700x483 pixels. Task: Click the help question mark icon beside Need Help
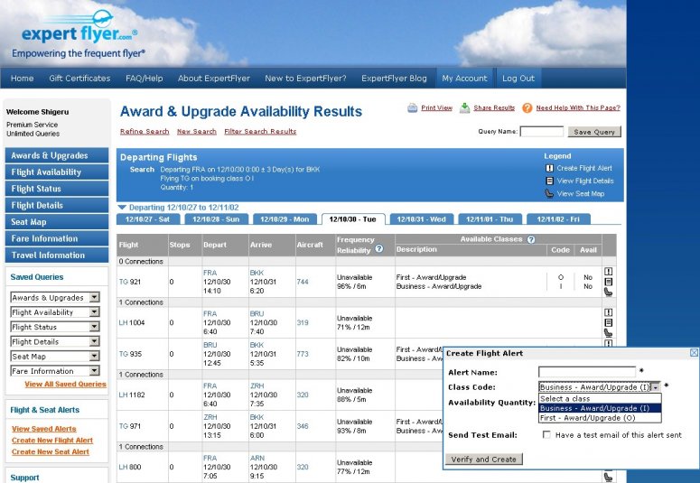[527, 107]
